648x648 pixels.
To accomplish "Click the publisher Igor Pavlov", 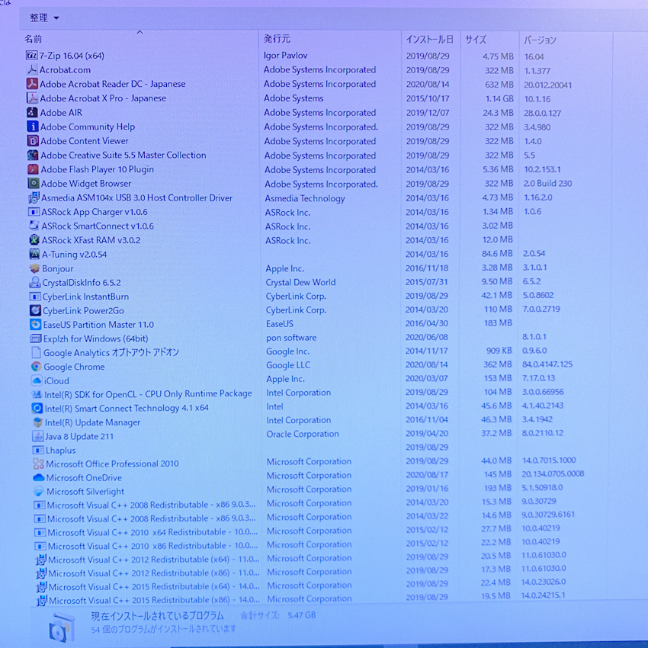I will 286,56.
